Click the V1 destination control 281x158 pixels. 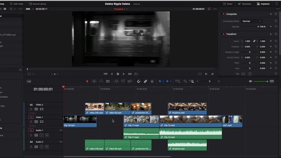(31, 117)
